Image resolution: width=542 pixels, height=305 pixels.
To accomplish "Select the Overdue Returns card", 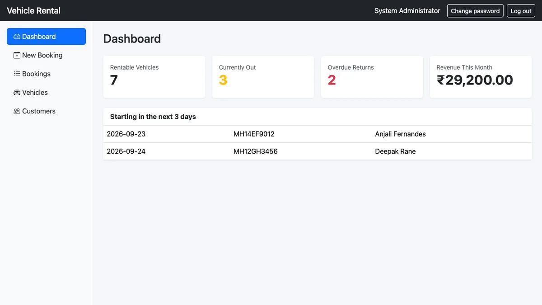I will coord(372,77).
